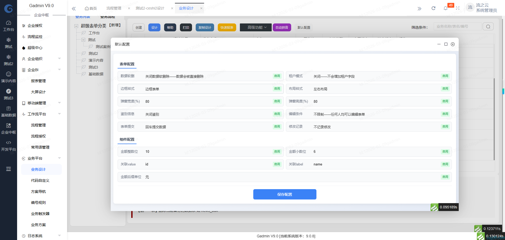This screenshot has width=505, height=240.
Task: Enter fullscreen via expand arrows icon
Action: [x=458, y=8]
